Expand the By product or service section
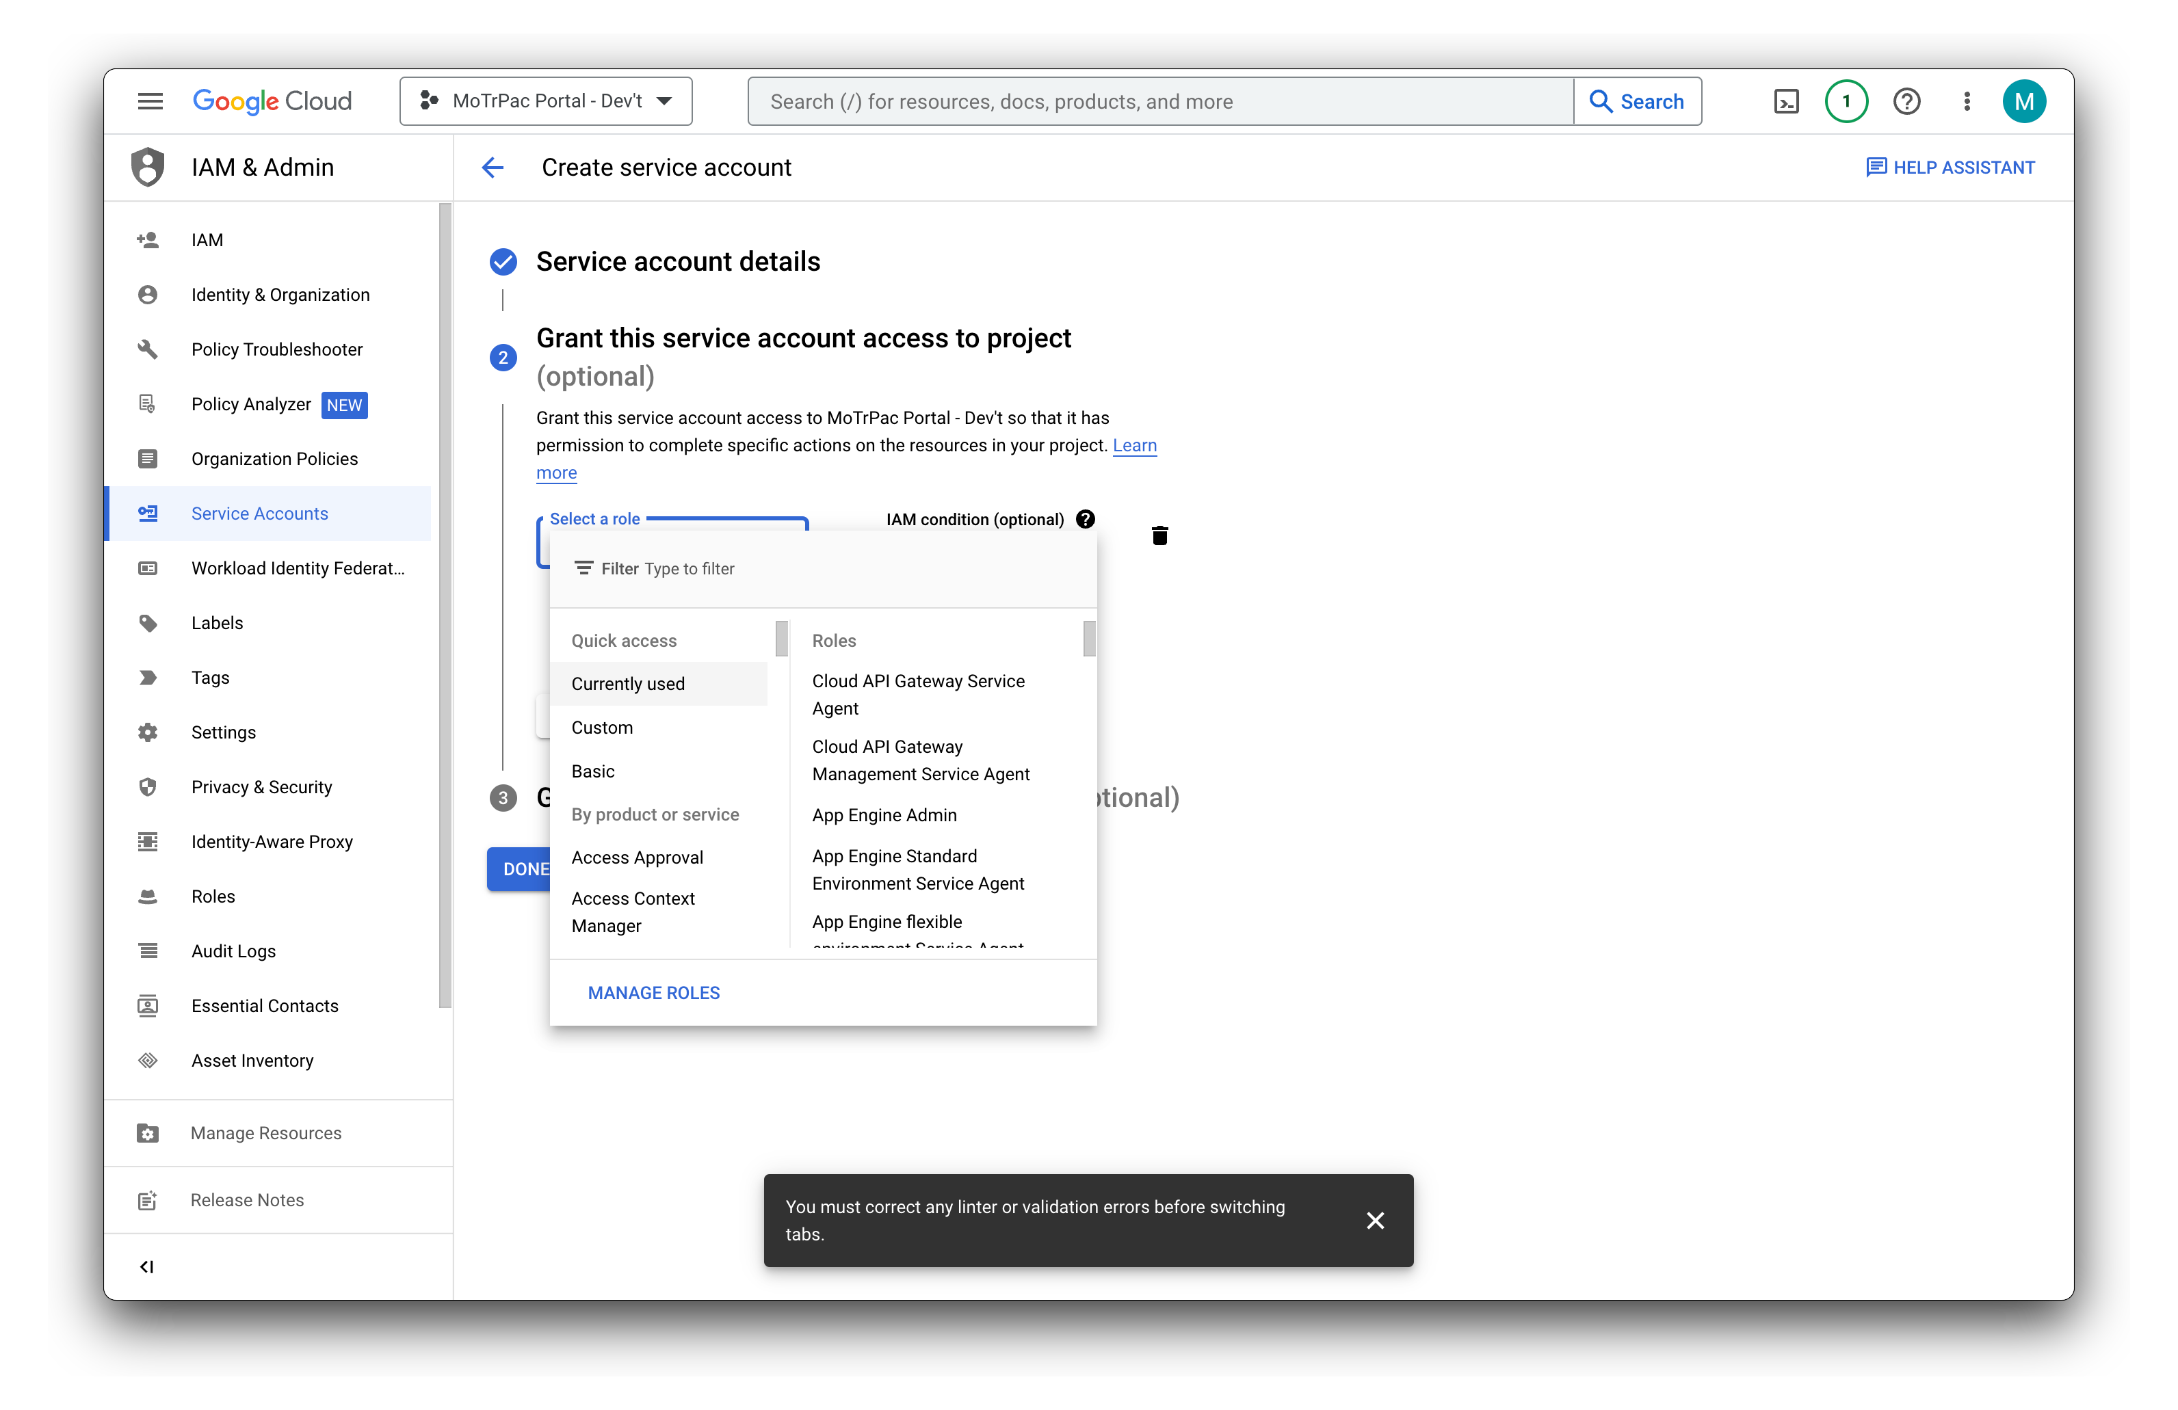Screen dimensions: 2178x1410 coord(655,814)
